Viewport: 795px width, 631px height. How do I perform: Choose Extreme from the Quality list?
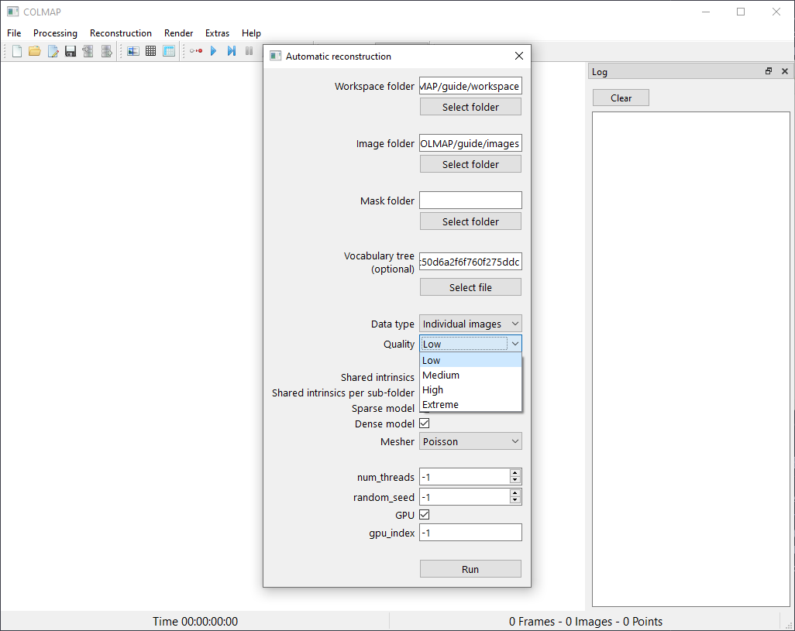(440, 405)
